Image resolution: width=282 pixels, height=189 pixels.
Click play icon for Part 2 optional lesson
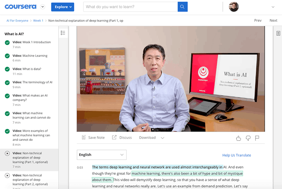(7, 175)
